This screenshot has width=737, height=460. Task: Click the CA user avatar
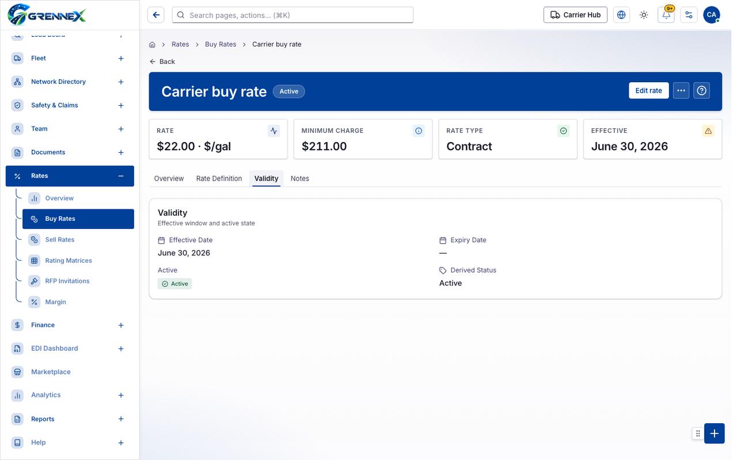(x=712, y=15)
